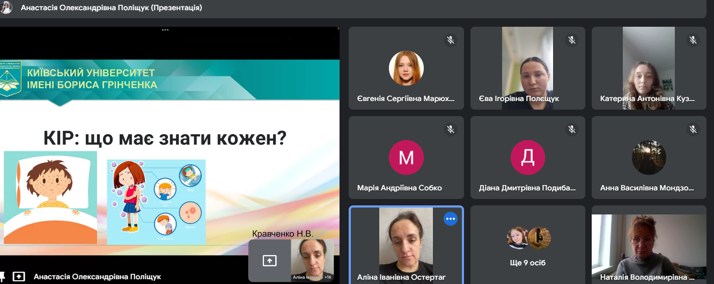Click the small self-view video of Аліна Іванівна
The height and width of the screenshot is (284, 714).
coord(312,260)
